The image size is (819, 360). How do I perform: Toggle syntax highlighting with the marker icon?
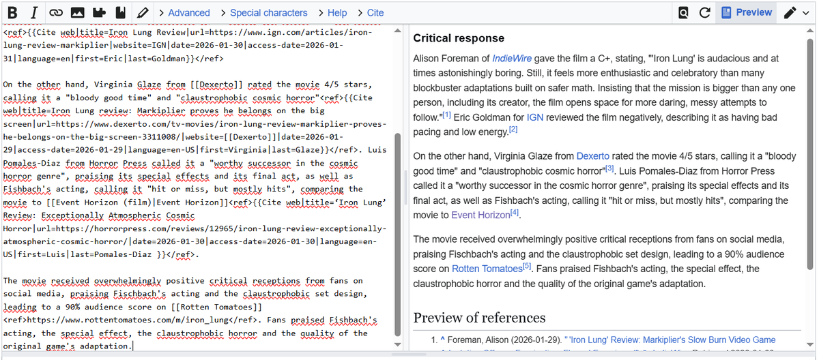point(142,13)
